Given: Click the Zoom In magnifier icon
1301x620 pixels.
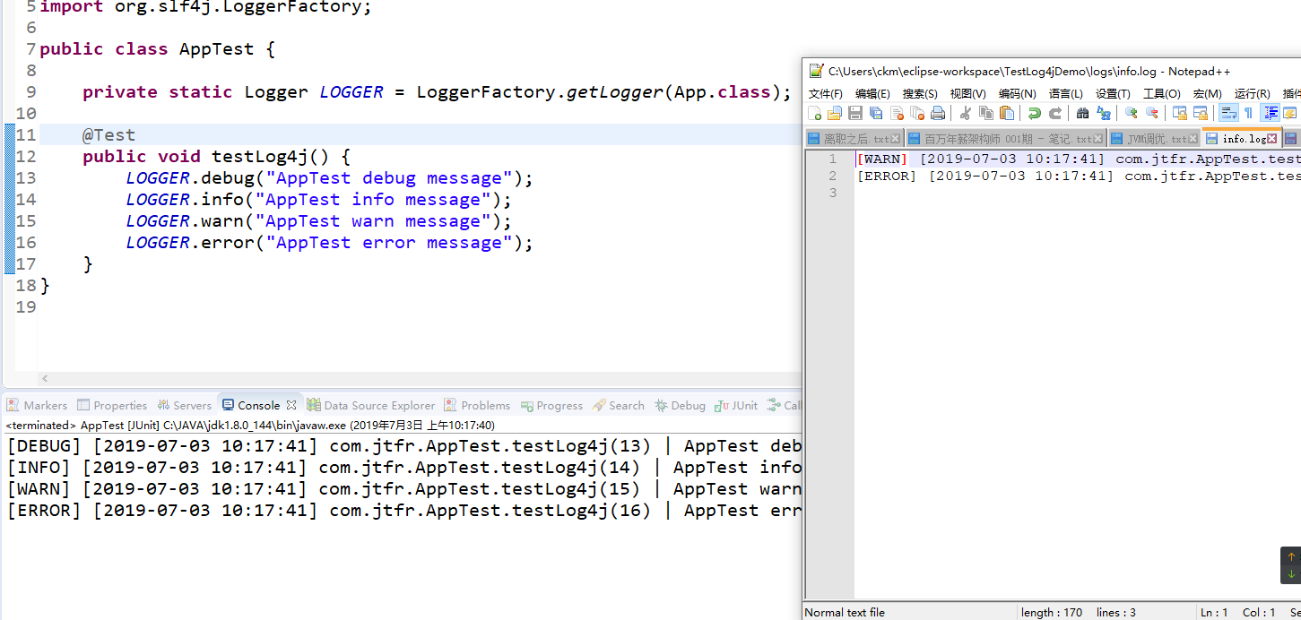Looking at the screenshot, I should (1132, 113).
